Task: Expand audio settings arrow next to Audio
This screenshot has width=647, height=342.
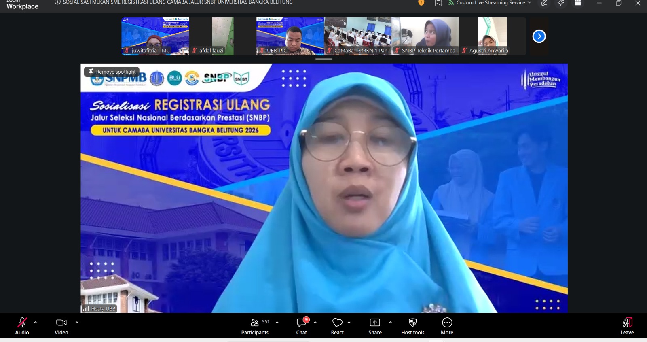Action: [x=36, y=323]
